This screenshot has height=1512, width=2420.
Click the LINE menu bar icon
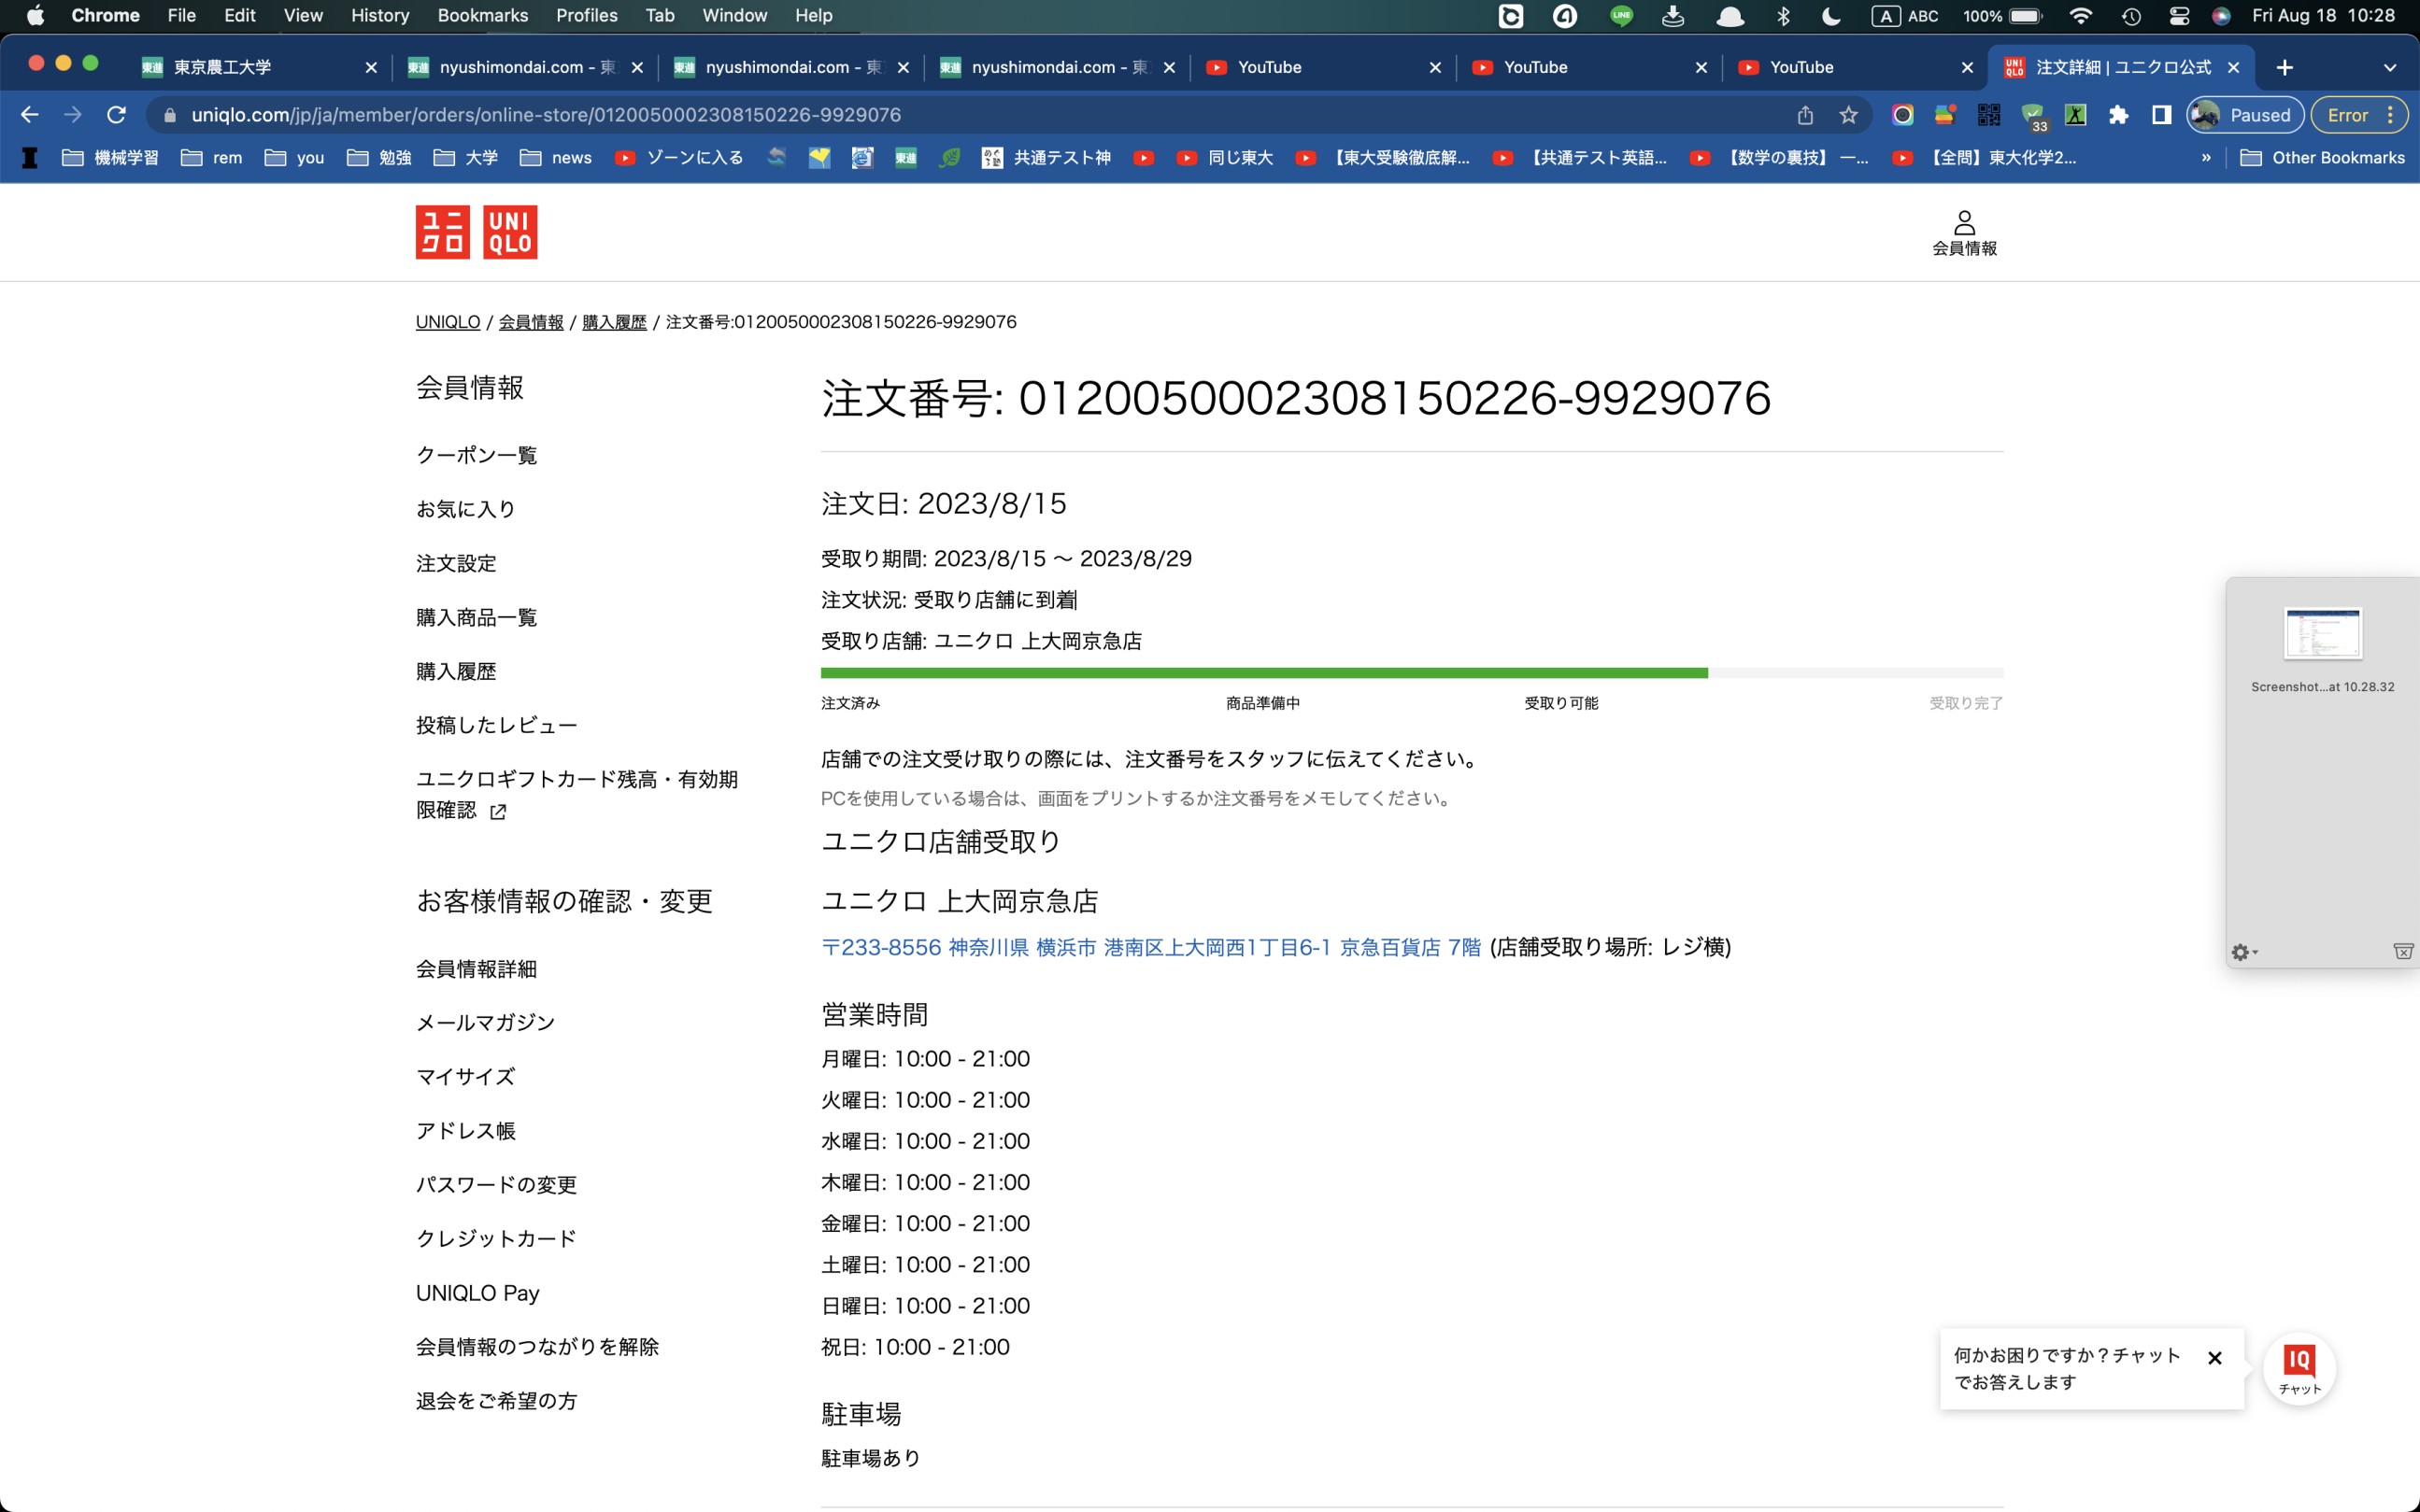coord(1621,15)
